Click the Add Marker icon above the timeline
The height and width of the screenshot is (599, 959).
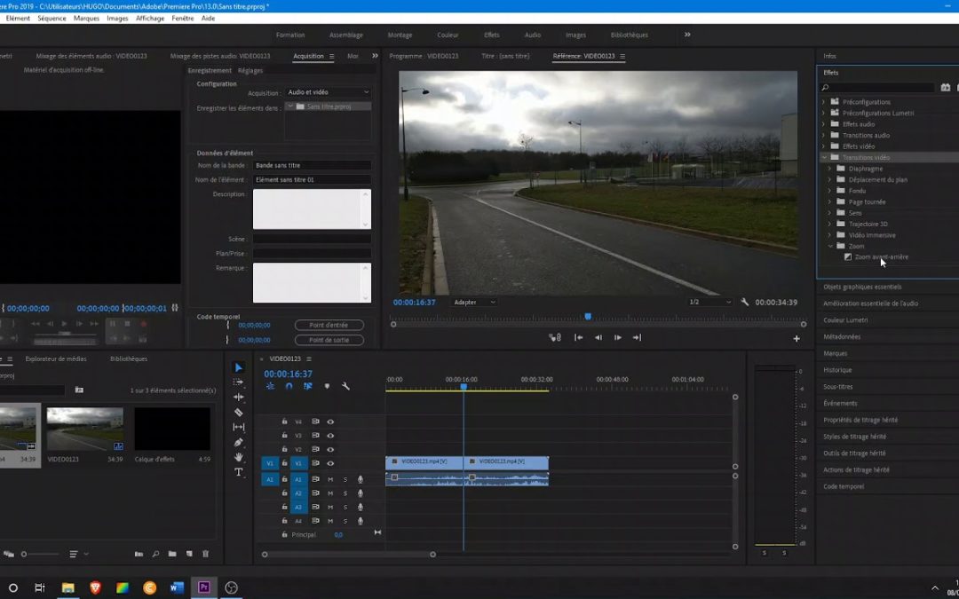point(327,386)
